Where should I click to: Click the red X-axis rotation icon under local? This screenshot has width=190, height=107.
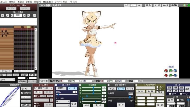pos(166,71)
